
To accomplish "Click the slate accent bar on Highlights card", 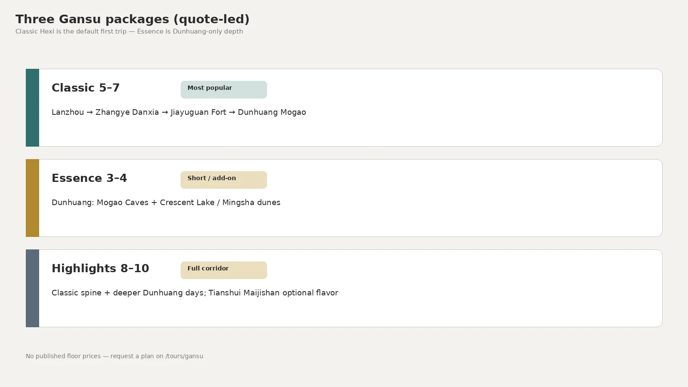I will [x=32, y=288].
